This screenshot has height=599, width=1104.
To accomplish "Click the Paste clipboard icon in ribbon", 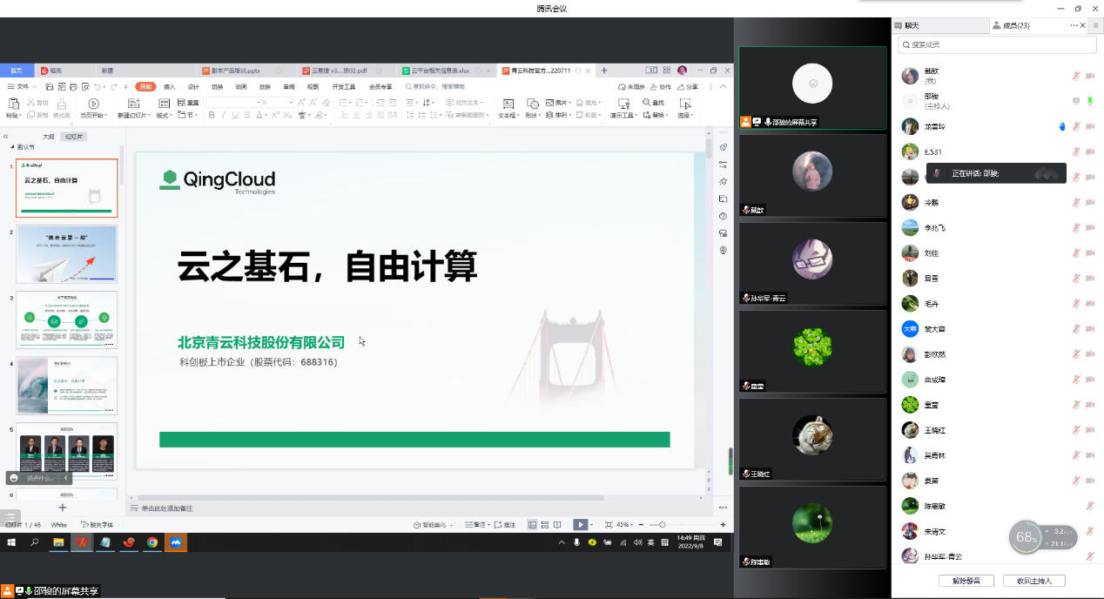I will pos(13,104).
